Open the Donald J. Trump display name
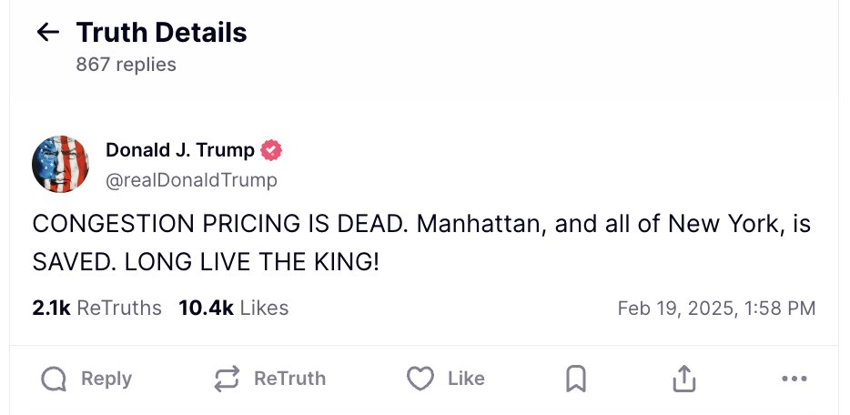Image resolution: width=850 pixels, height=415 pixels. point(180,150)
